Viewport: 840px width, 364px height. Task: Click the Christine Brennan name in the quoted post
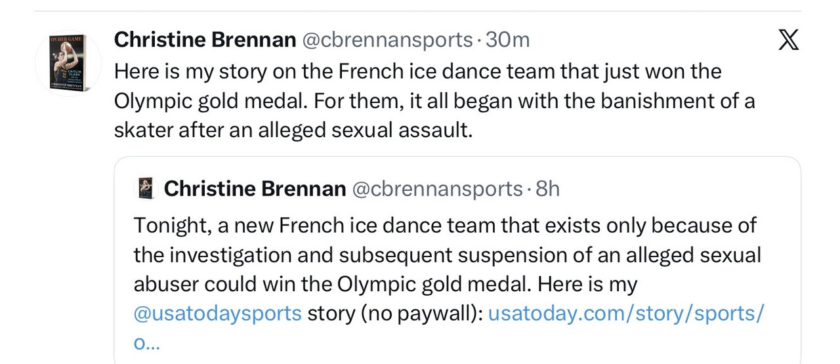[x=255, y=189]
